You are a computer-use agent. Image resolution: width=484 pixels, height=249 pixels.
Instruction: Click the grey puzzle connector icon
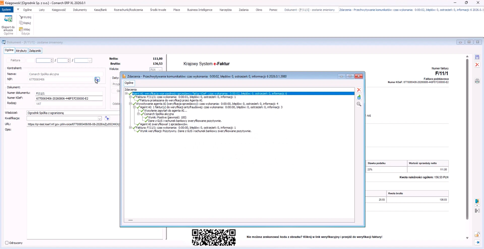(477, 211)
